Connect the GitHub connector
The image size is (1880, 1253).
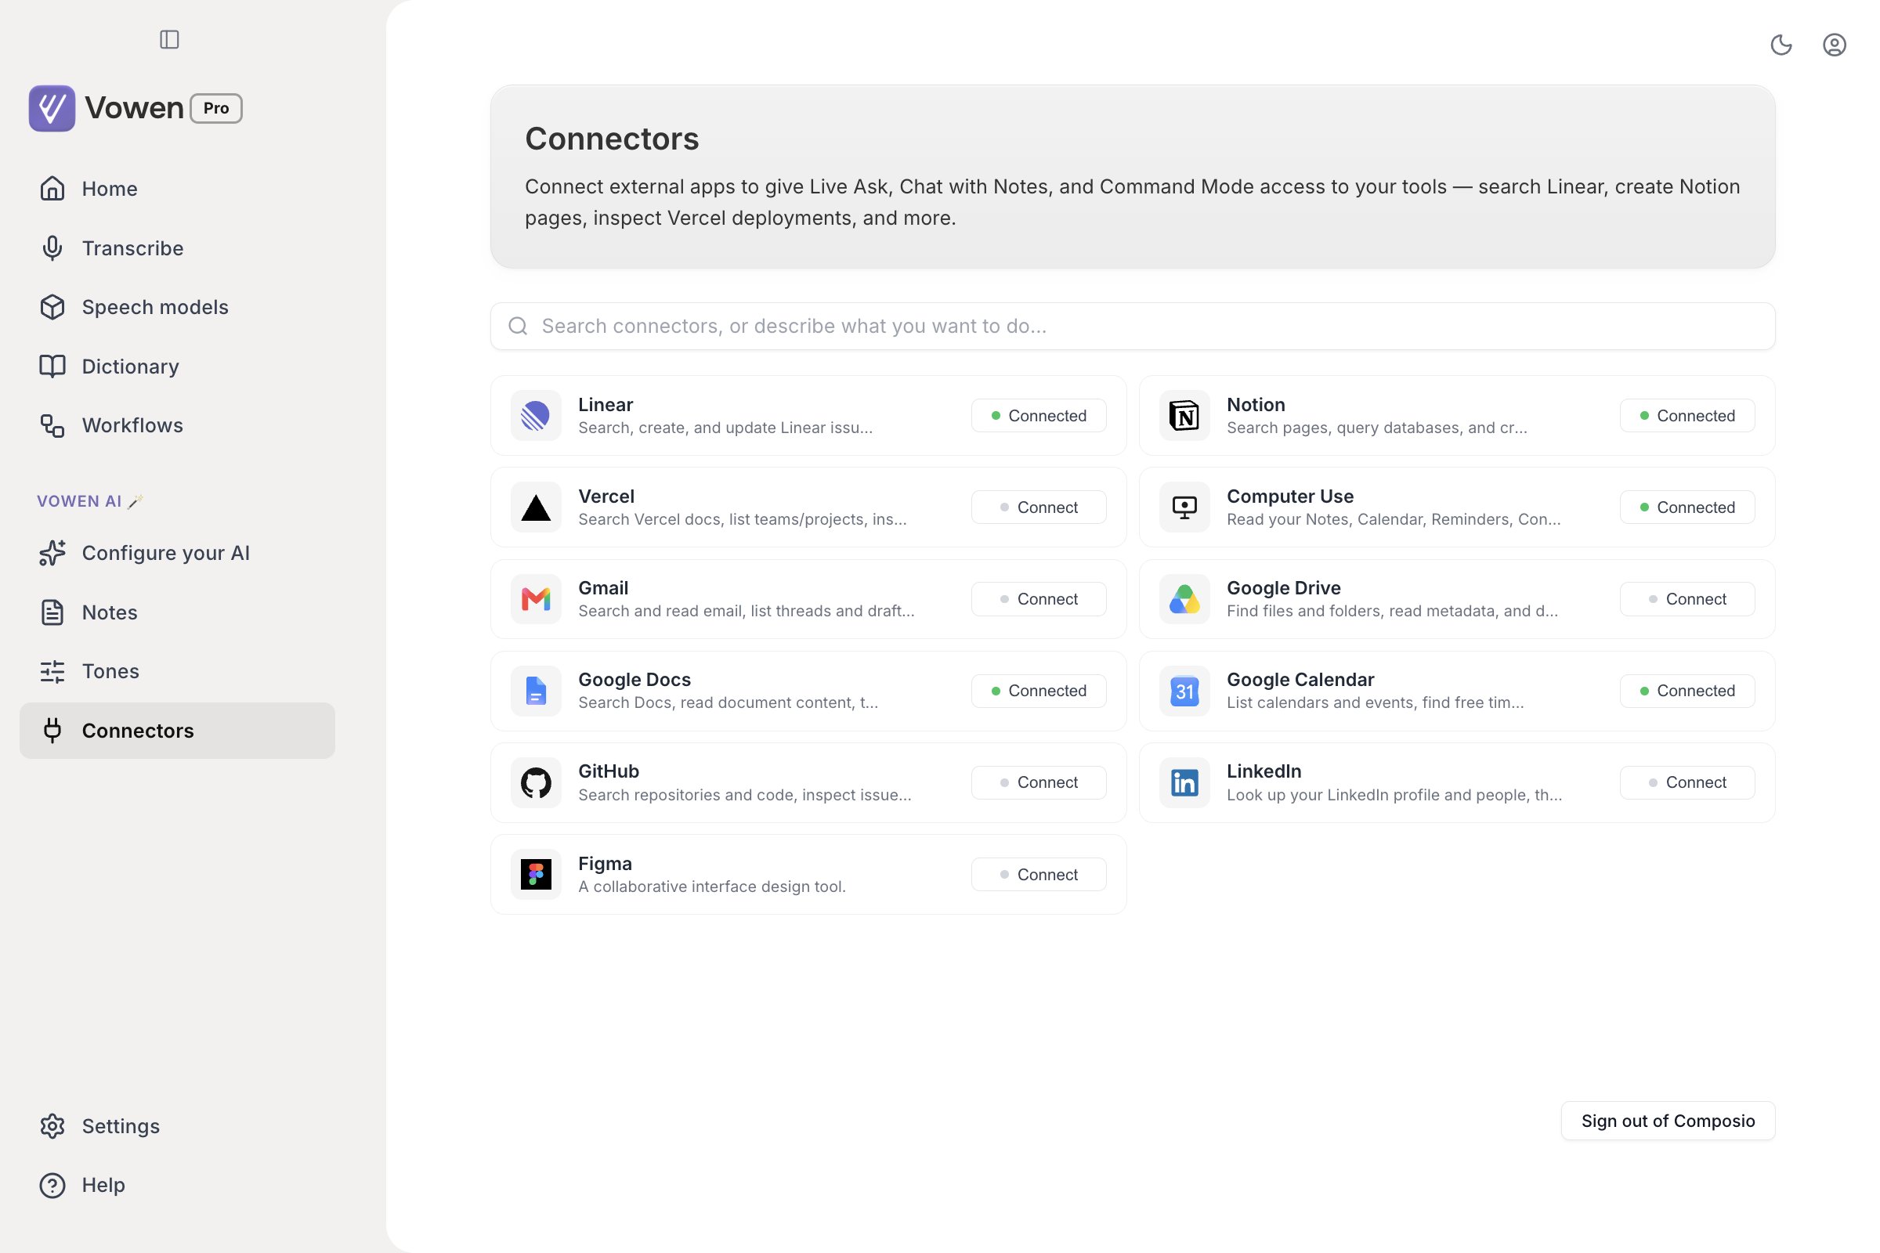coord(1039,783)
